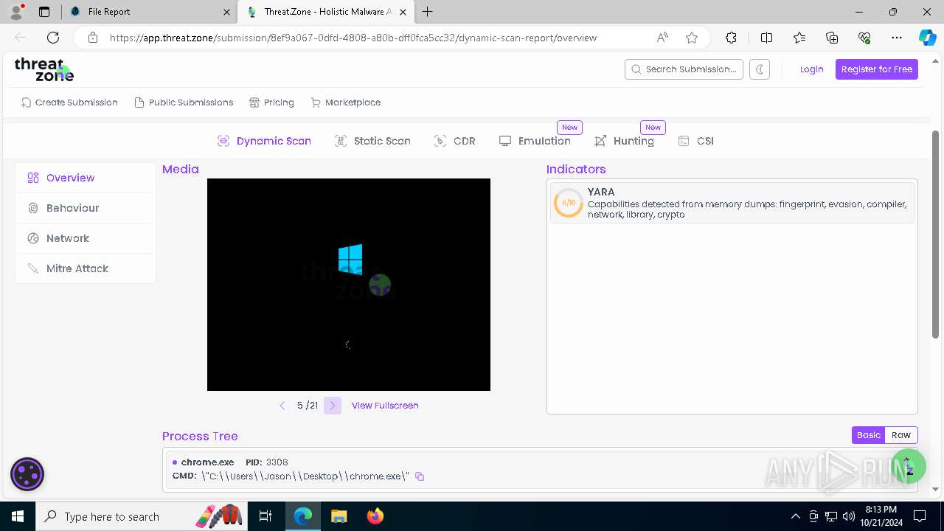Screen dimensions: 944x531
Task: Open Browser essentials icon
Action: coord(864,38)
